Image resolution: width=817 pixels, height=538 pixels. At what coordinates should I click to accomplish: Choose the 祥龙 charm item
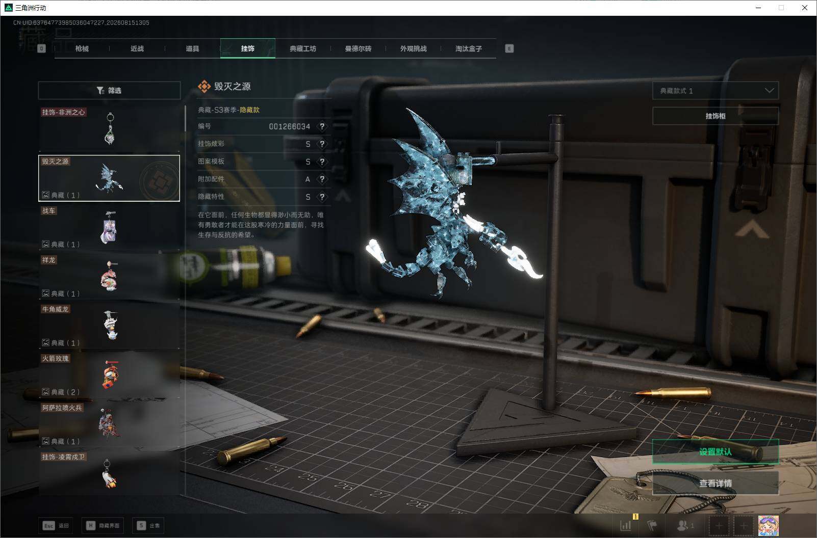click(109, 277)
